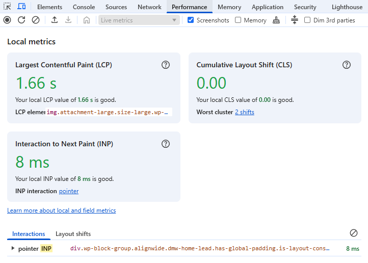The width and height of the screenshot is (368, 263).
Task: Switch to the Layout shifts sub-tab
Action: point(73,234)
